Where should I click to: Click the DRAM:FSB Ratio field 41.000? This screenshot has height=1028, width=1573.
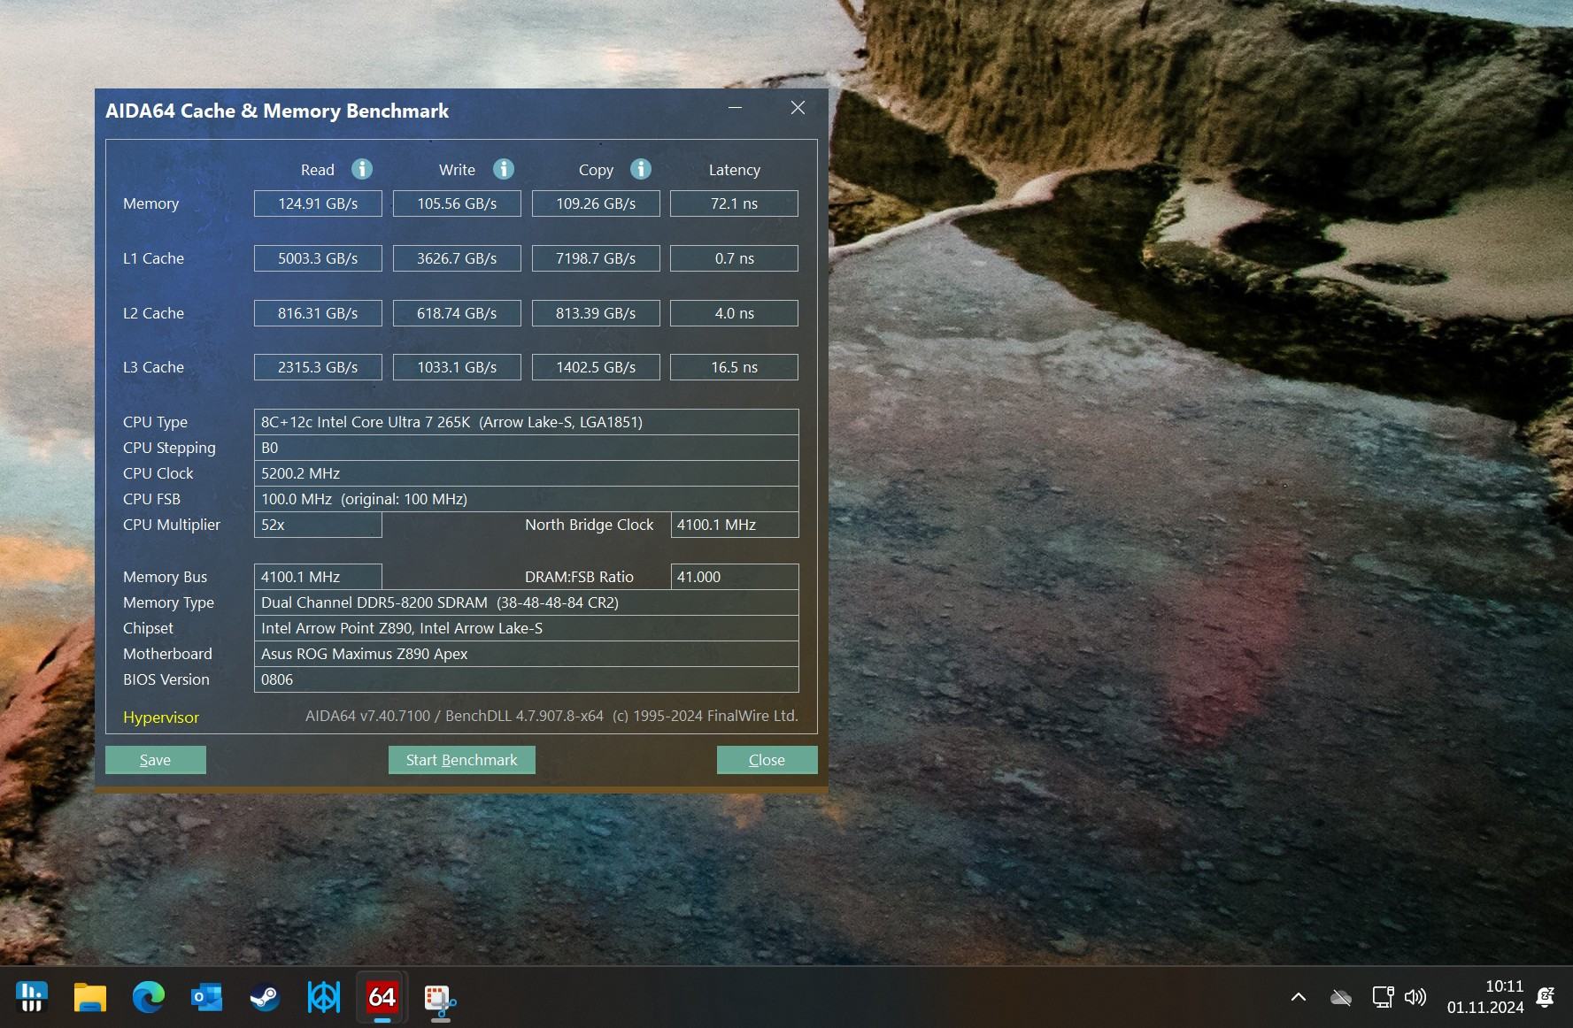[x=735, y=577]
